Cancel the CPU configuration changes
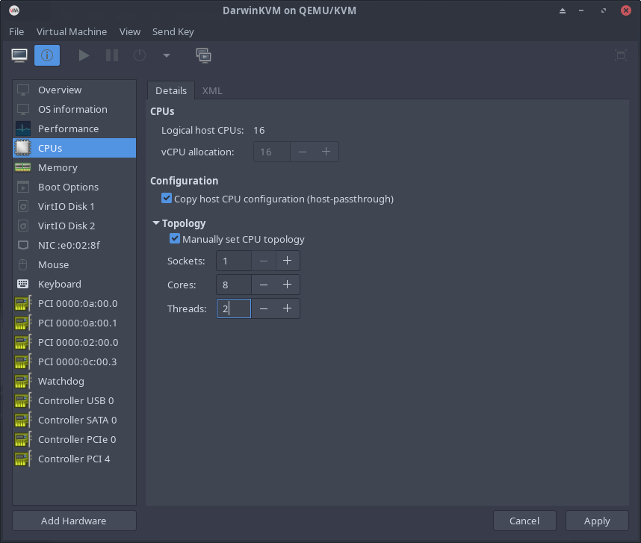The height and width of the screenshot is (543, 641). click(x=524, y=521)
